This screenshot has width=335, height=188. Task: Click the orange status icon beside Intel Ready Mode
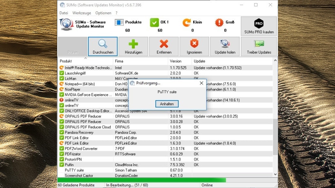click(x=62, y=68)
